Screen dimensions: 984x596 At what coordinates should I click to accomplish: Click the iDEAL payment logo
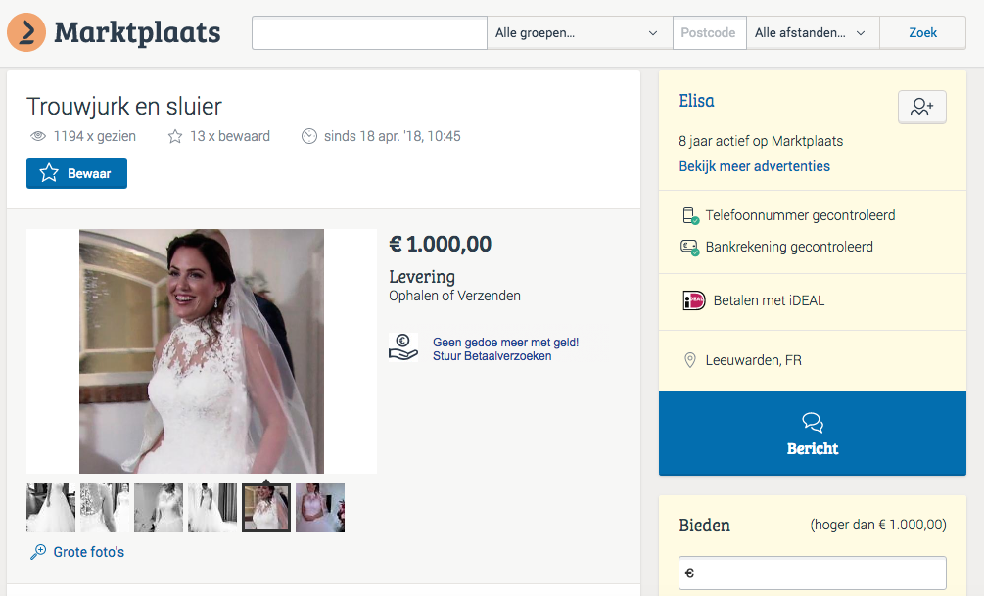(693, 300)
